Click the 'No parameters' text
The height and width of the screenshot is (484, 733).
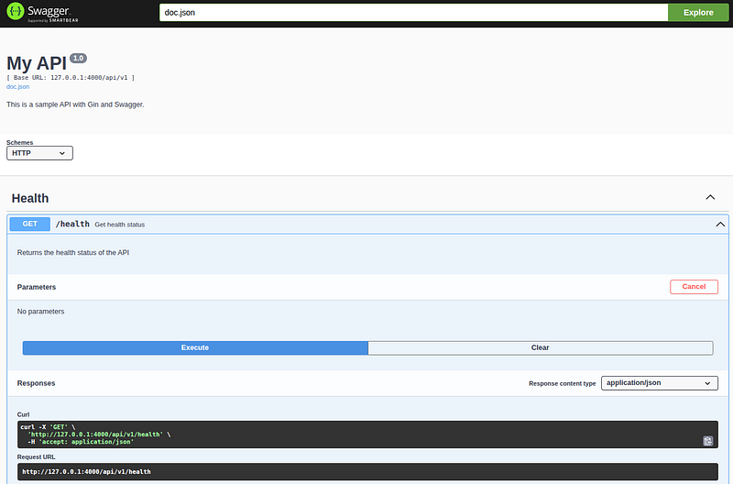click(x=40, y=312)
